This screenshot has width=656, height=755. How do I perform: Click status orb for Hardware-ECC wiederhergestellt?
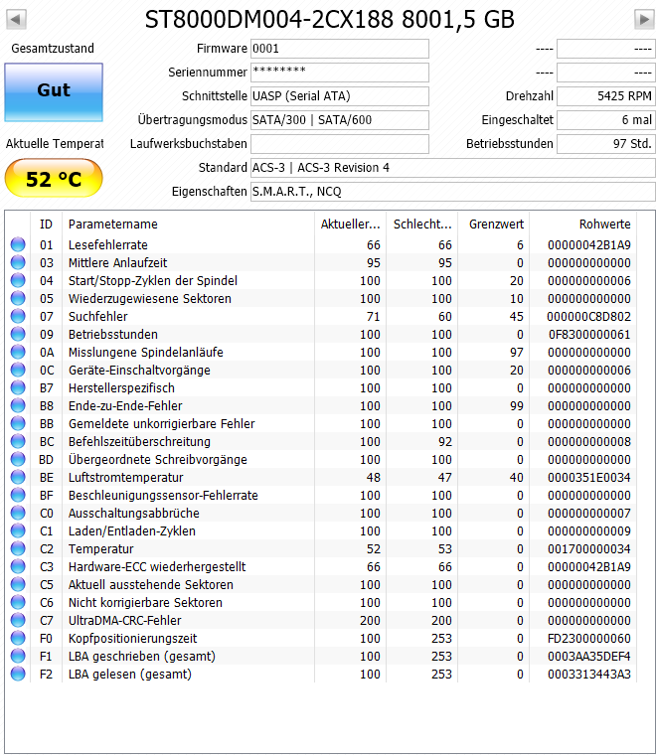[x=18, y=566]
